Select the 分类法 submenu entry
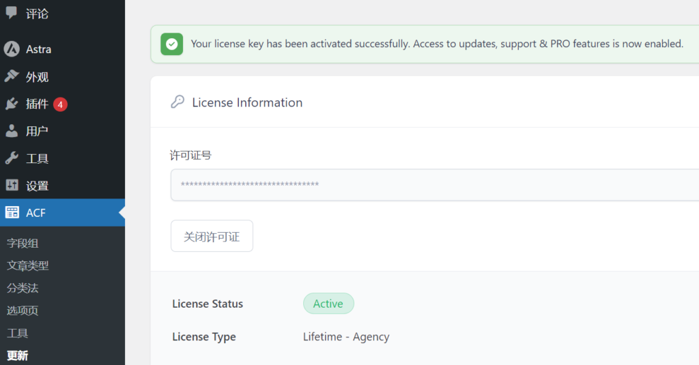The height and width of the screenshot is (365, 699). pyautogui.click(x=23, y=288)
